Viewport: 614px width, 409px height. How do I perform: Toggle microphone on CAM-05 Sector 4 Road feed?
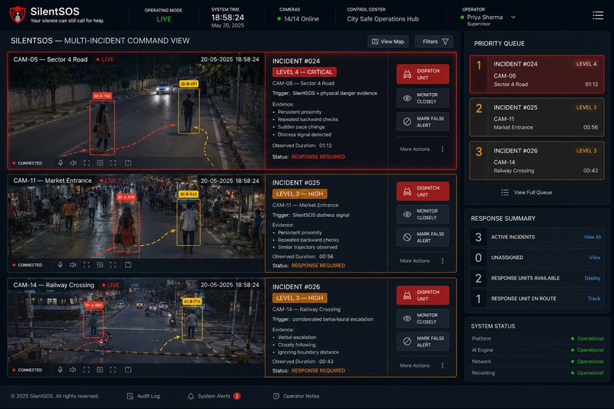tap(60, 163)
